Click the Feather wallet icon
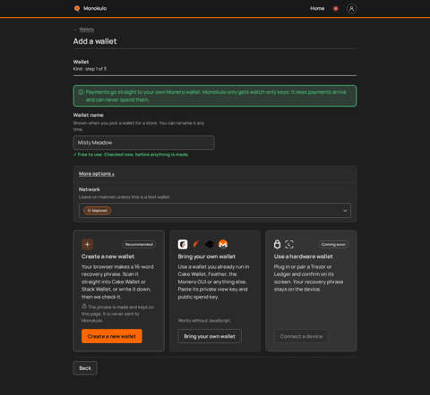Screen dimensions: 430x395 [196, 244]
